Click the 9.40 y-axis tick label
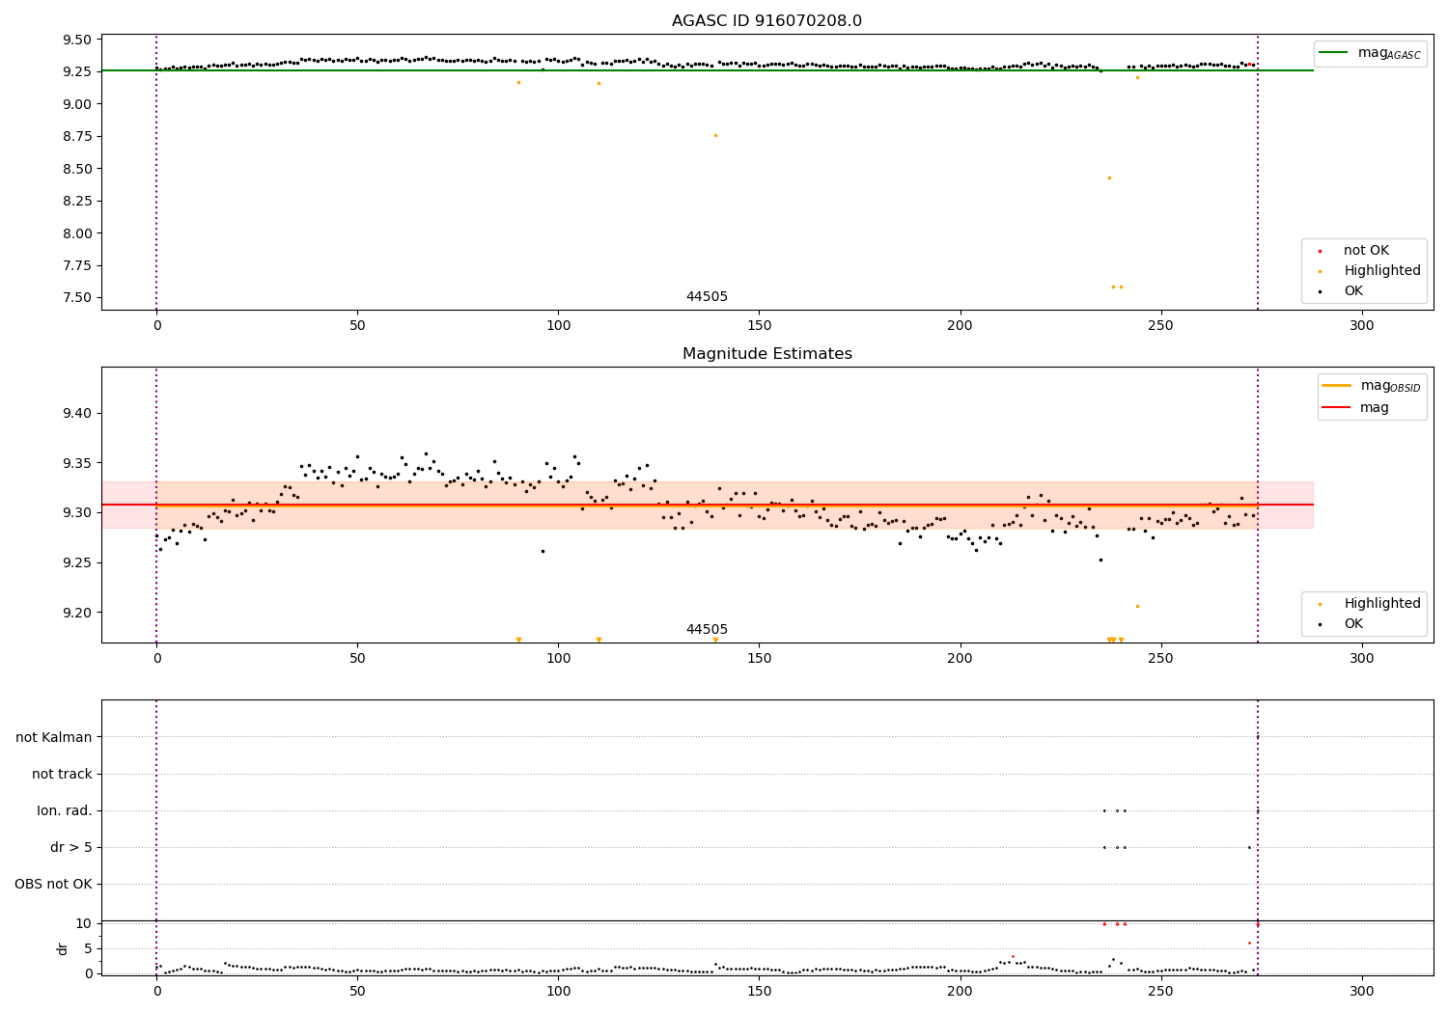 [x=78, y=414]
